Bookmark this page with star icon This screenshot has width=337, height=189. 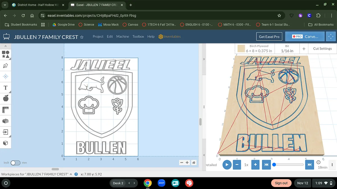pos(279,16)
